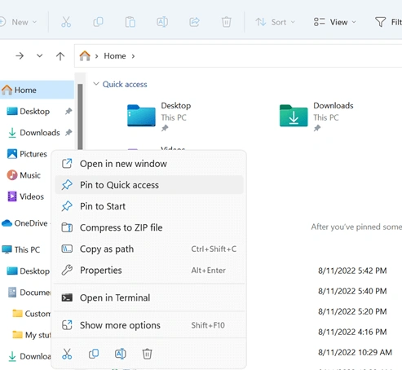Open the New dropdown menu
Viewport: 402px width, 370px height.
[18, 22]
